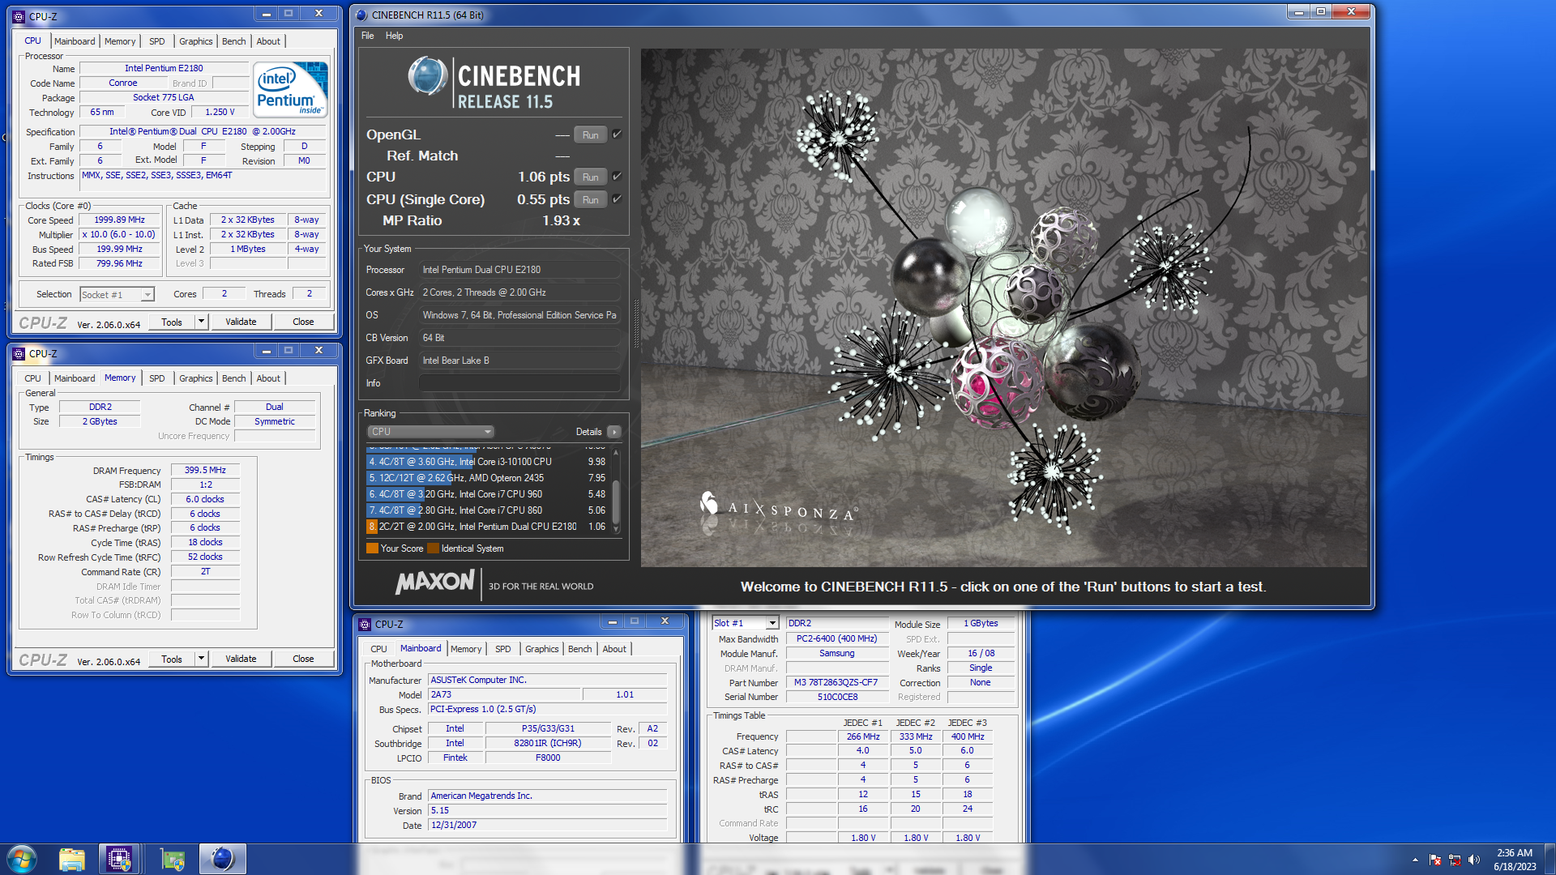
Task: Open the Bench tab in top CPU-Z window
Action: [233, 41]
